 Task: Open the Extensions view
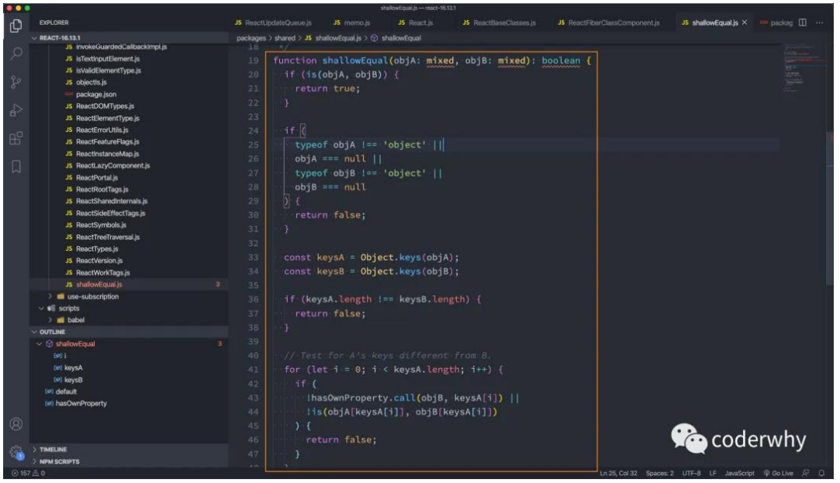(x=15, y=138)
